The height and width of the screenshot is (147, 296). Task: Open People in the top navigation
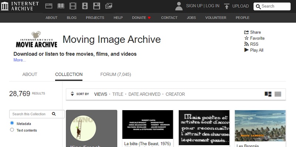pyautogui.click(x=242, y=18)
